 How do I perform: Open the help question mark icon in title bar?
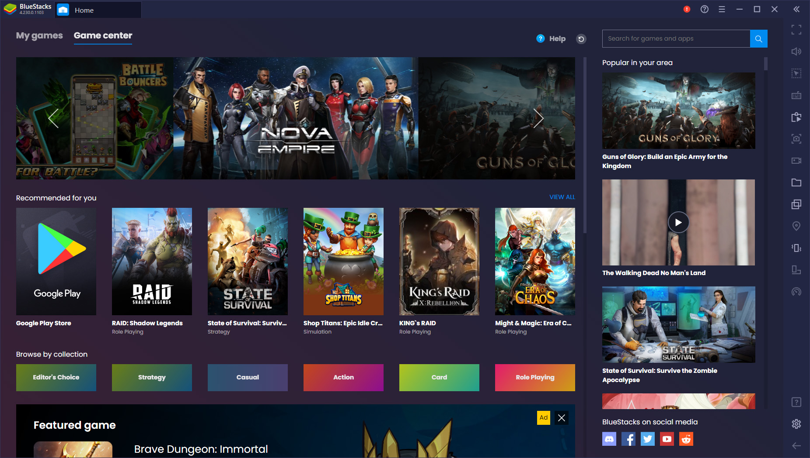click(704, 9)
